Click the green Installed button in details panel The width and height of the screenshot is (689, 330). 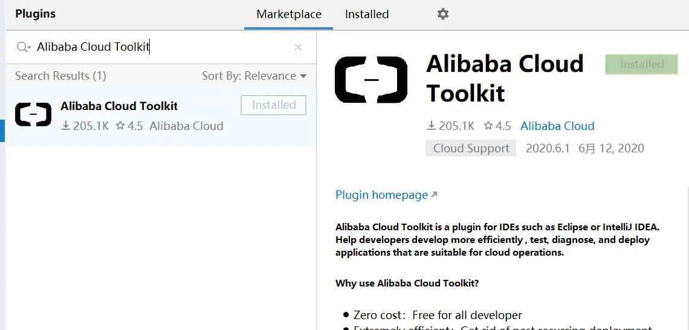[641, 64]
